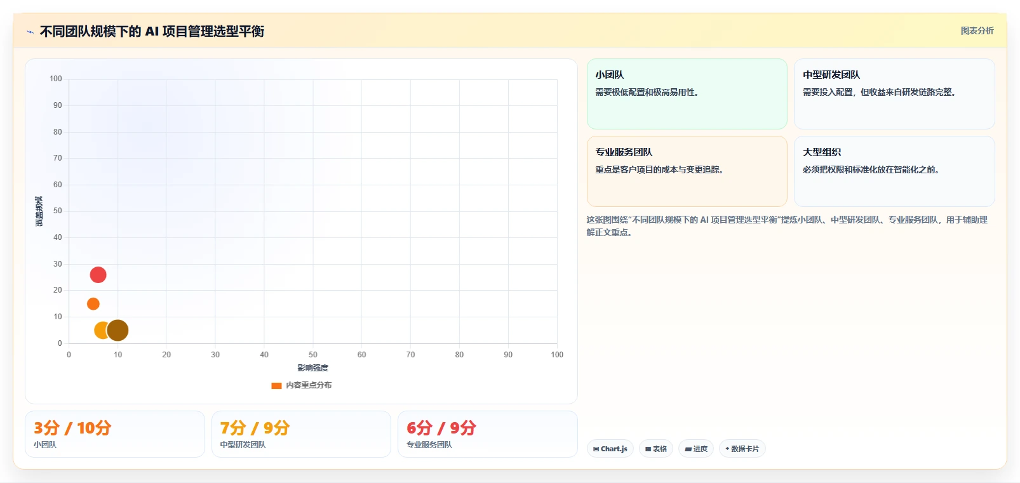The width and height of the screenshot is (1020, 483).
Task: Open the 中型研发团队 card
Action: pyautogui.click(x=894, y=94)
